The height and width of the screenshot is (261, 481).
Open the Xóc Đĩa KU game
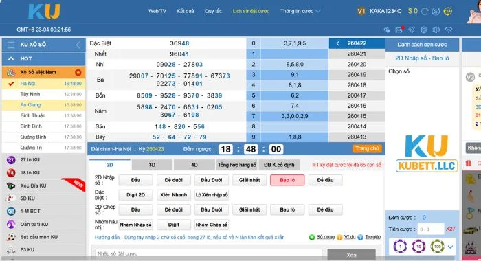coord(43,185)
